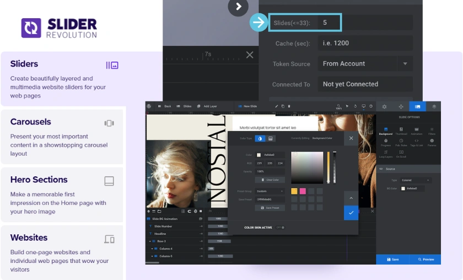Select the Loop Layers option
The height and width of the screenshot is (280, 463).
(386, 154)
